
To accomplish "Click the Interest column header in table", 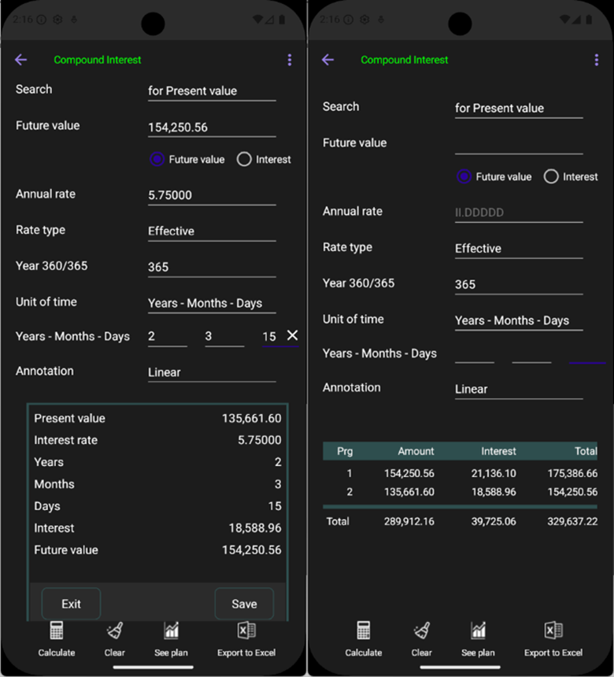I will [499, 451].
